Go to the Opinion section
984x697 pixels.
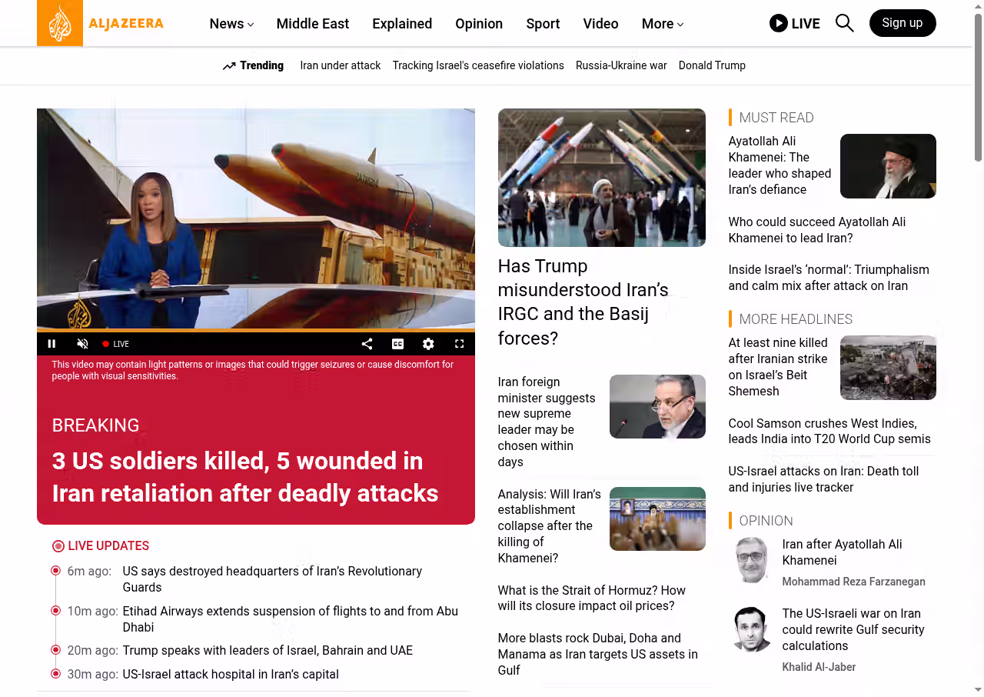click(478, 24)
